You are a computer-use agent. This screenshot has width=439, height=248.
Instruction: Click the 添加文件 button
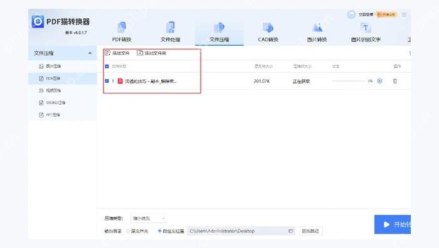coord(117,53)
